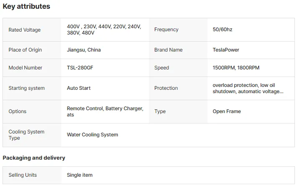Select the Remote Control, Battery Charger options text
Screen dimensions: 297x190
pyautogui.click(x=105, y=111)
